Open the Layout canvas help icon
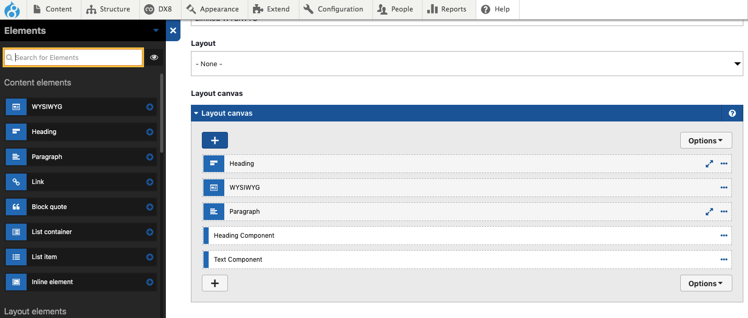748x318 pixels. [732, 113]
